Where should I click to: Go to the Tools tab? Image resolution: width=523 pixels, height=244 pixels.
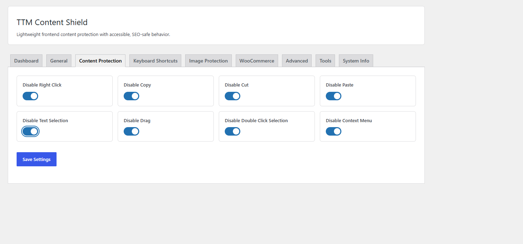click(x=325, y=61)
